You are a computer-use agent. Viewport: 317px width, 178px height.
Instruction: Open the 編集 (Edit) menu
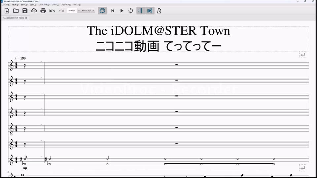(x=16, y=5)
